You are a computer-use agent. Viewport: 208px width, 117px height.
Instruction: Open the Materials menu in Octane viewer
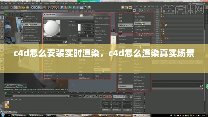[x=24, y=11]
